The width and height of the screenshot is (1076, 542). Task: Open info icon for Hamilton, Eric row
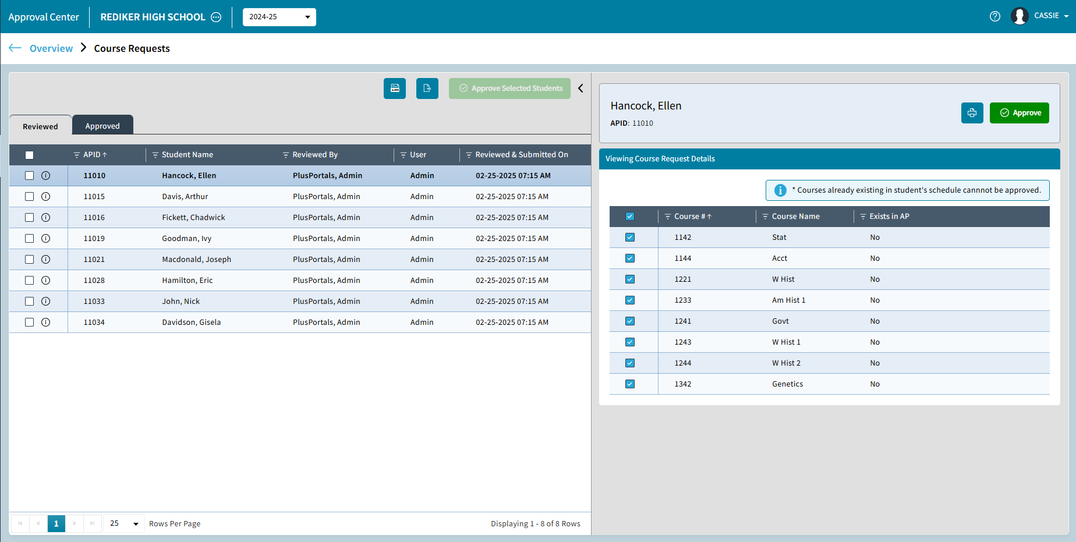point(46,280)
